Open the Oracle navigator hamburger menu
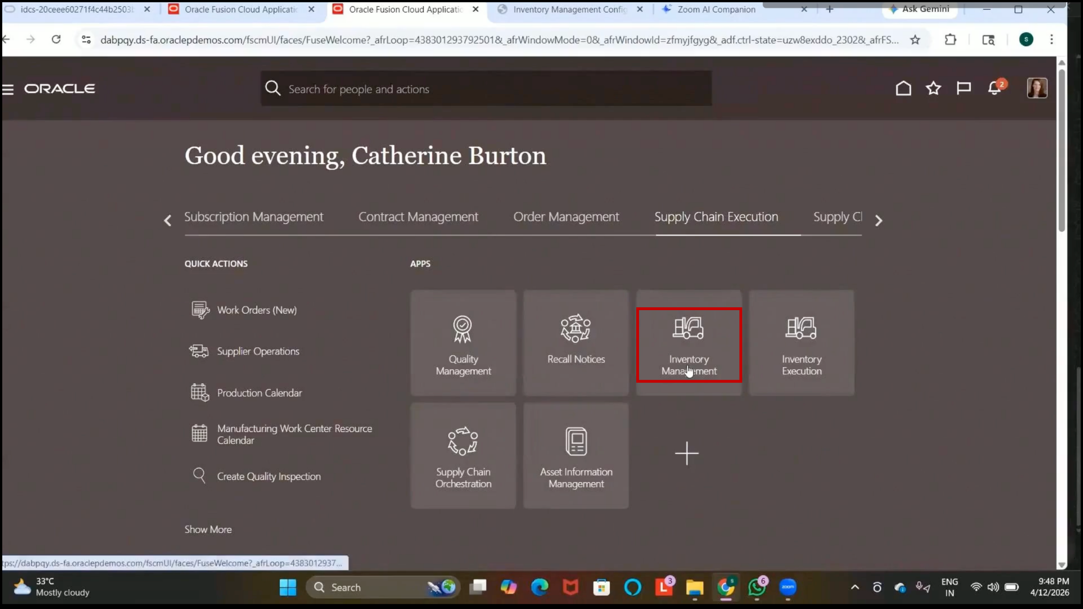Viewport: 1083px width, 609px height. point(8,89)
